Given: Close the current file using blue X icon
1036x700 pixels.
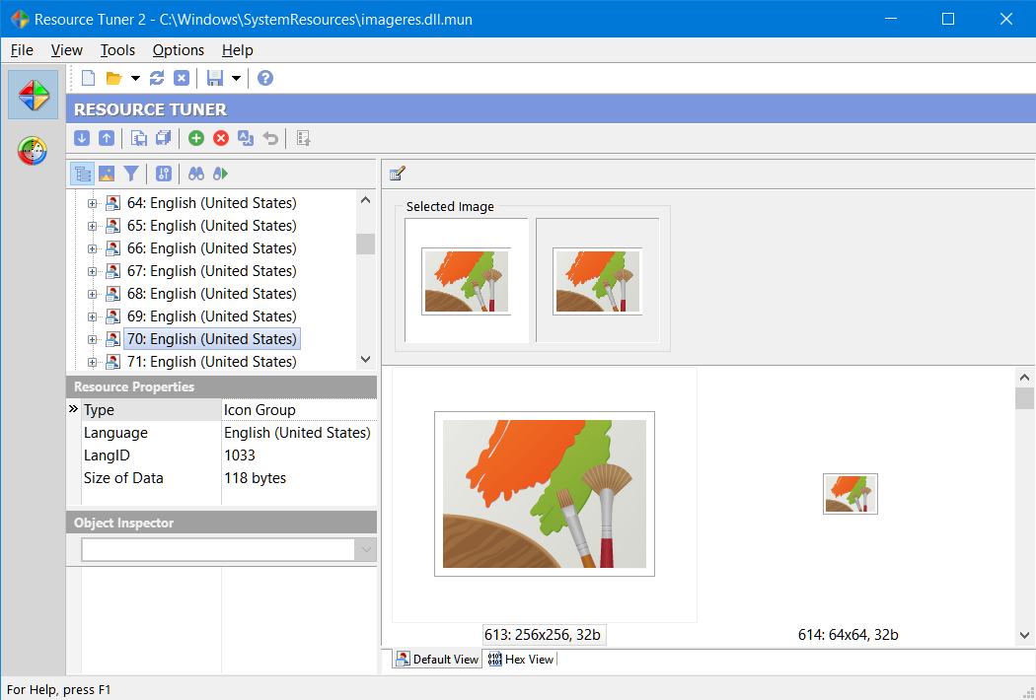Looking at the screenshot, I should 182,78.
